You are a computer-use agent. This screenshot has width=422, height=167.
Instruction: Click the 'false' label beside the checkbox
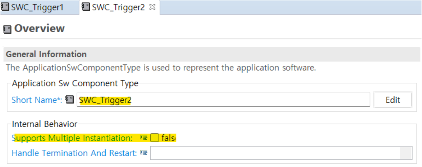pyautogui.click(x=169, y=138)
